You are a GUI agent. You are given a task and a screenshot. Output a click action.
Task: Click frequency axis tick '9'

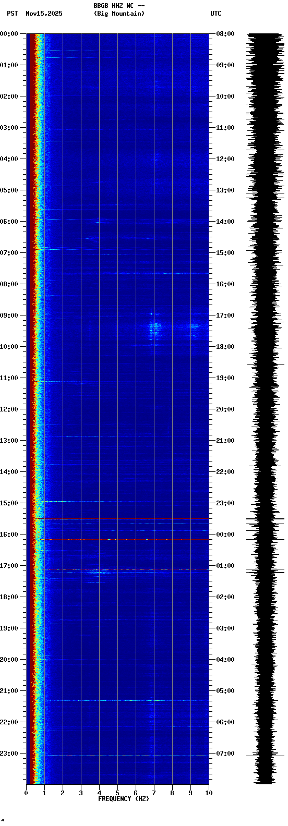[x=190, y=793]
